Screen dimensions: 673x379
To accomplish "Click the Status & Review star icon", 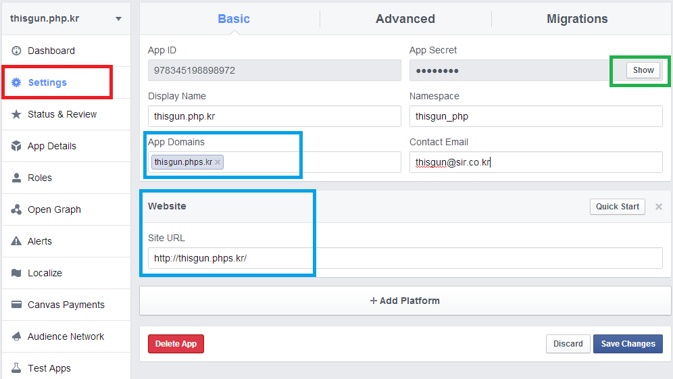I will [16, 114].
